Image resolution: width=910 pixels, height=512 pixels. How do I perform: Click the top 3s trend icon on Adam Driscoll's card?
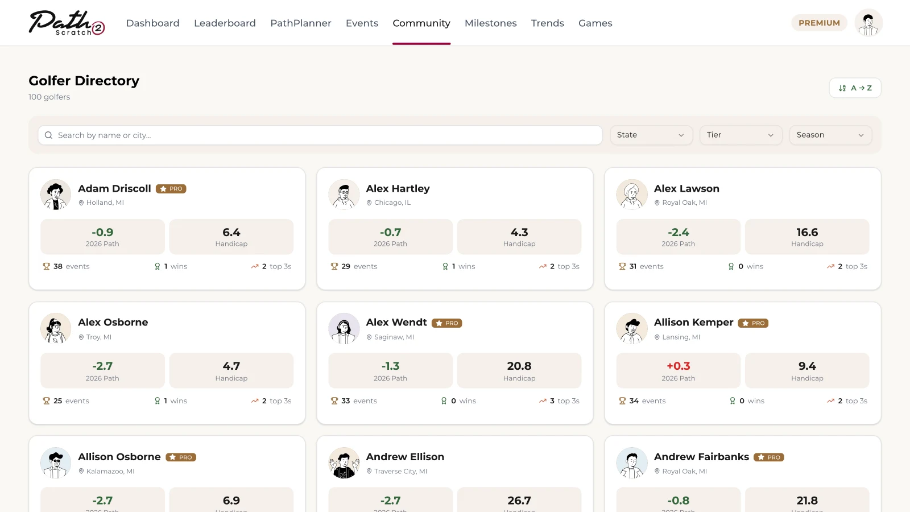click(x=255, y=266)
